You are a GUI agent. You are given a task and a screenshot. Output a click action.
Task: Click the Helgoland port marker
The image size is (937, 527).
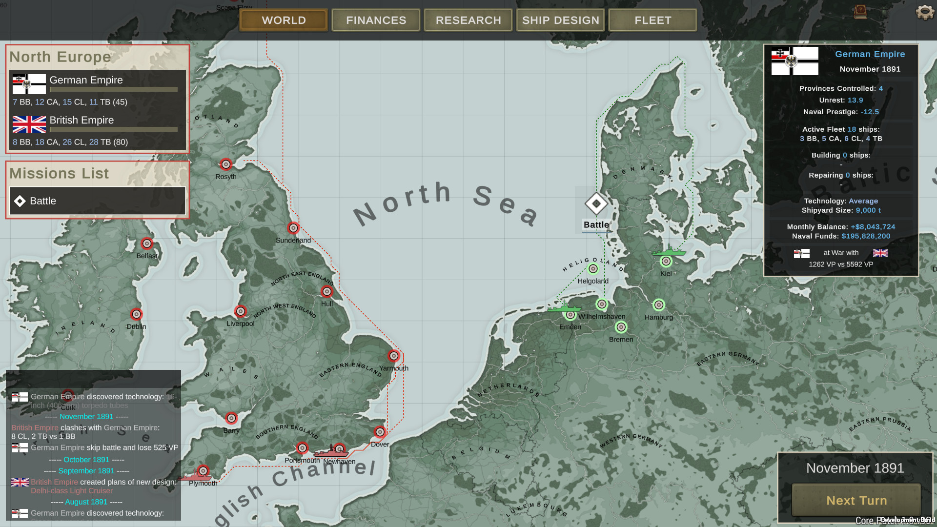592,268
